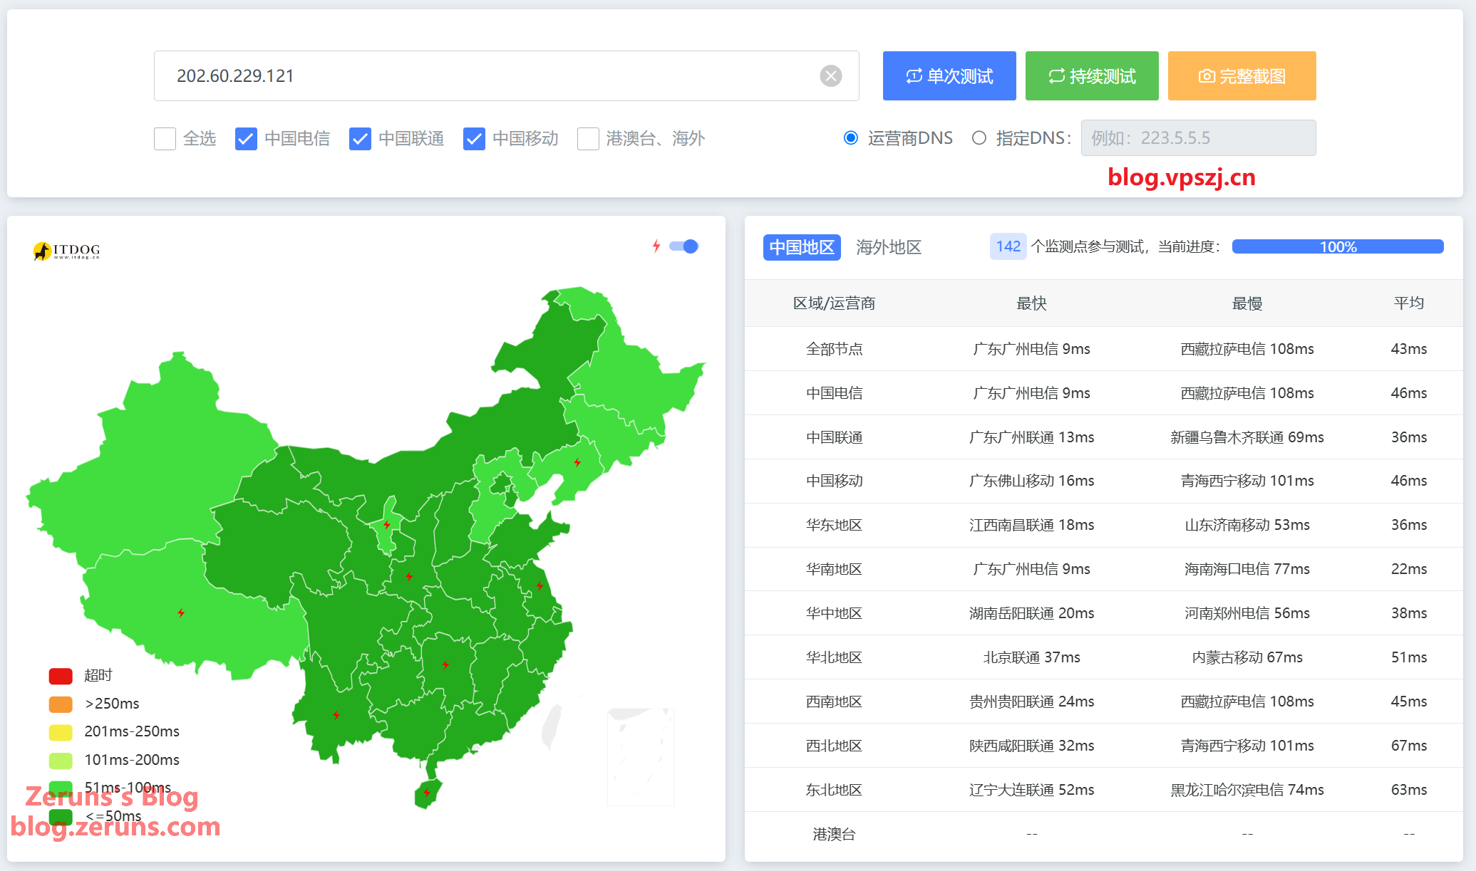Select the 指定DNS radio button
The height and width of the screenshot is (871, 1476).
click(x=979, y=138)
